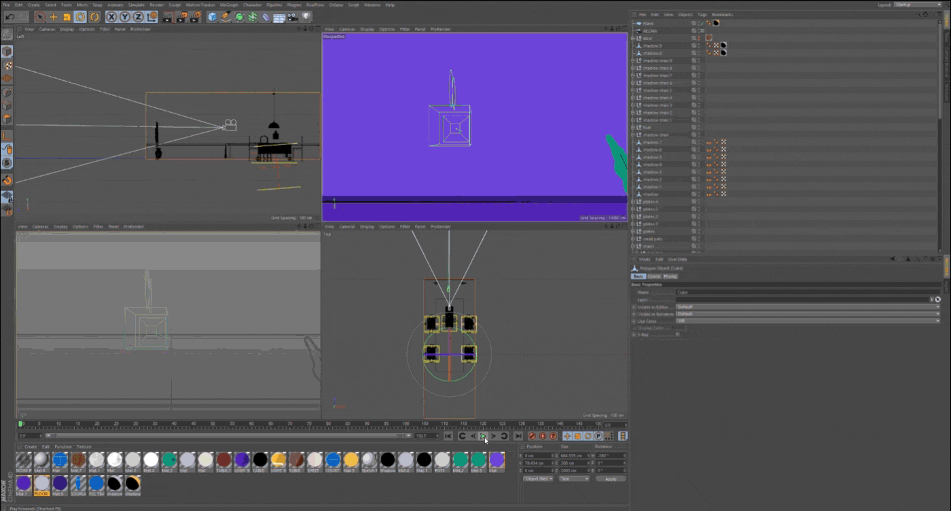Viewport: 951px width, 511px height.
Task: Expand the door object in the hierarchy
Action: click(633, 38)
